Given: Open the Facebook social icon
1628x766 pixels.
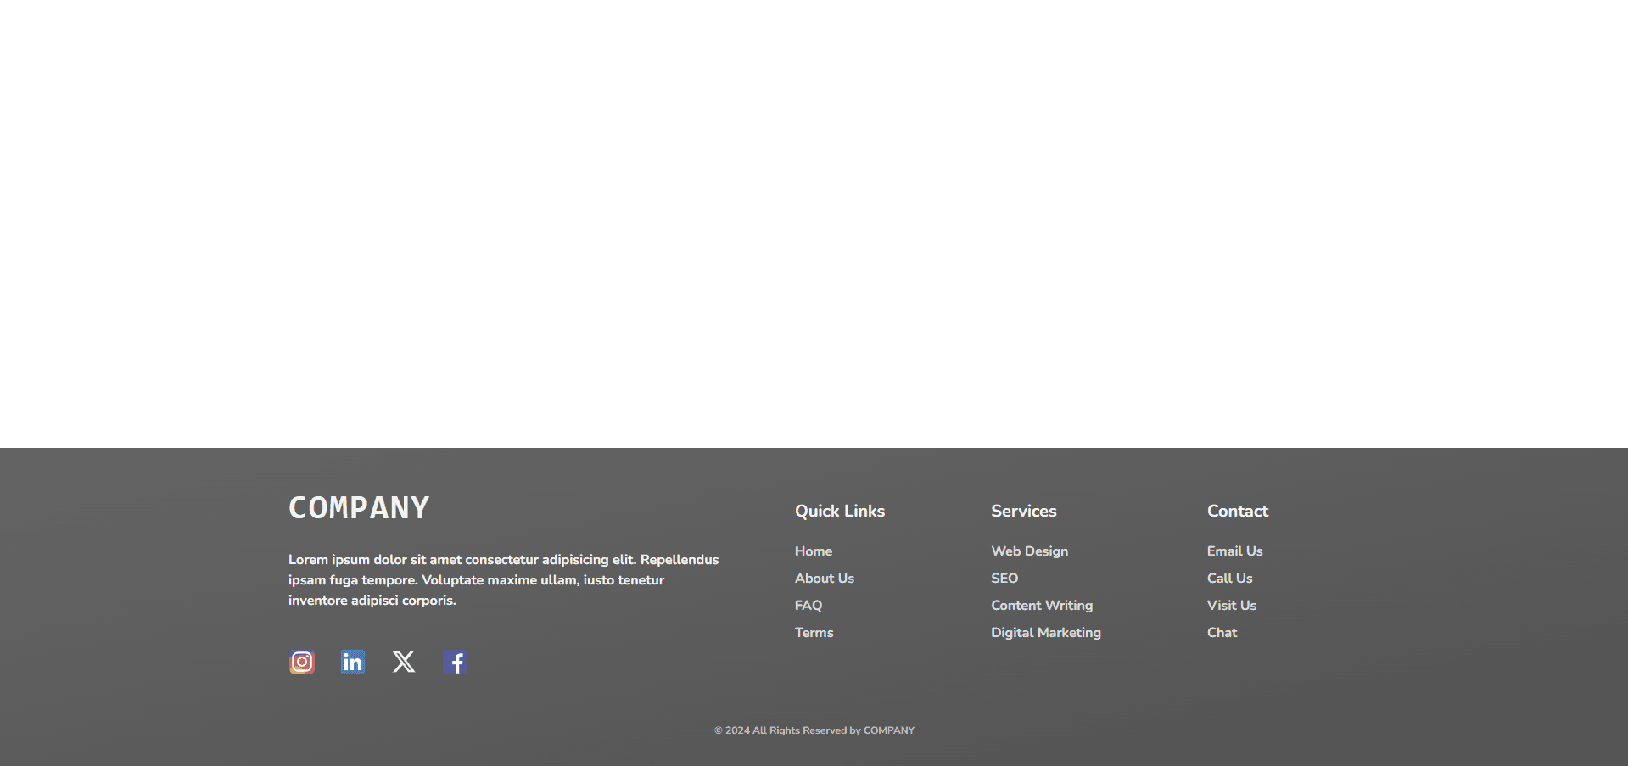Looking at the screenshot, I should 455,662.
